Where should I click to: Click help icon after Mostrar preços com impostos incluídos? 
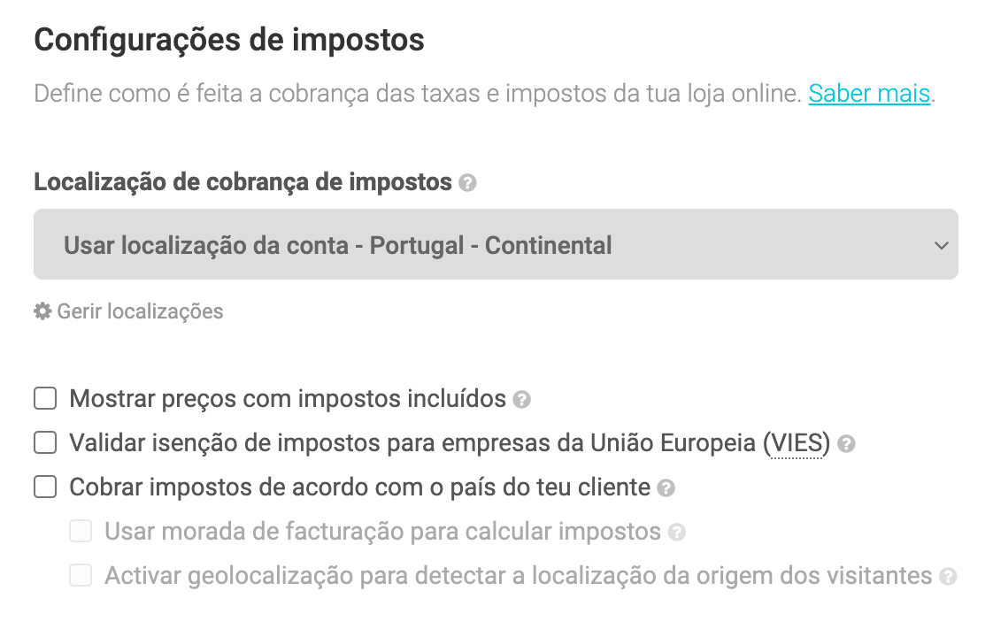point(522,400)
